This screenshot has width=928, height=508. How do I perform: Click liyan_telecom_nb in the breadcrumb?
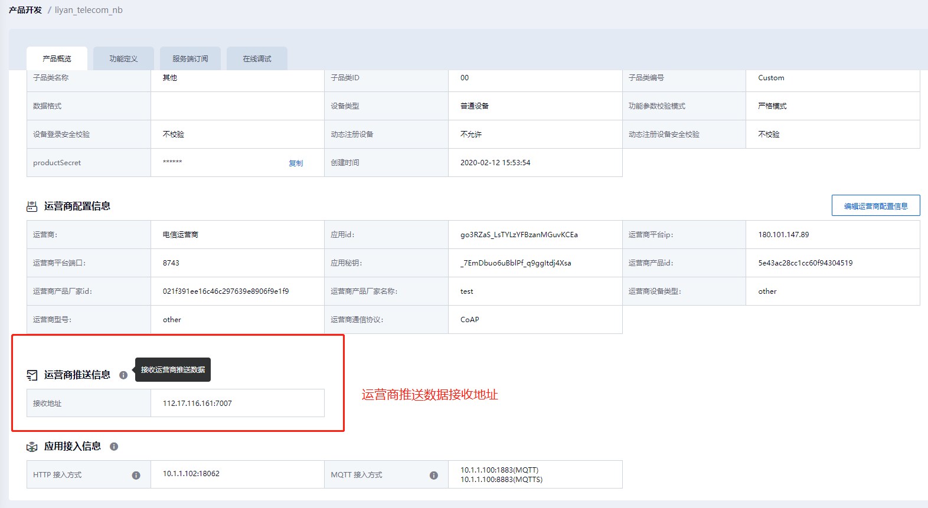click(x=89, y=10)
